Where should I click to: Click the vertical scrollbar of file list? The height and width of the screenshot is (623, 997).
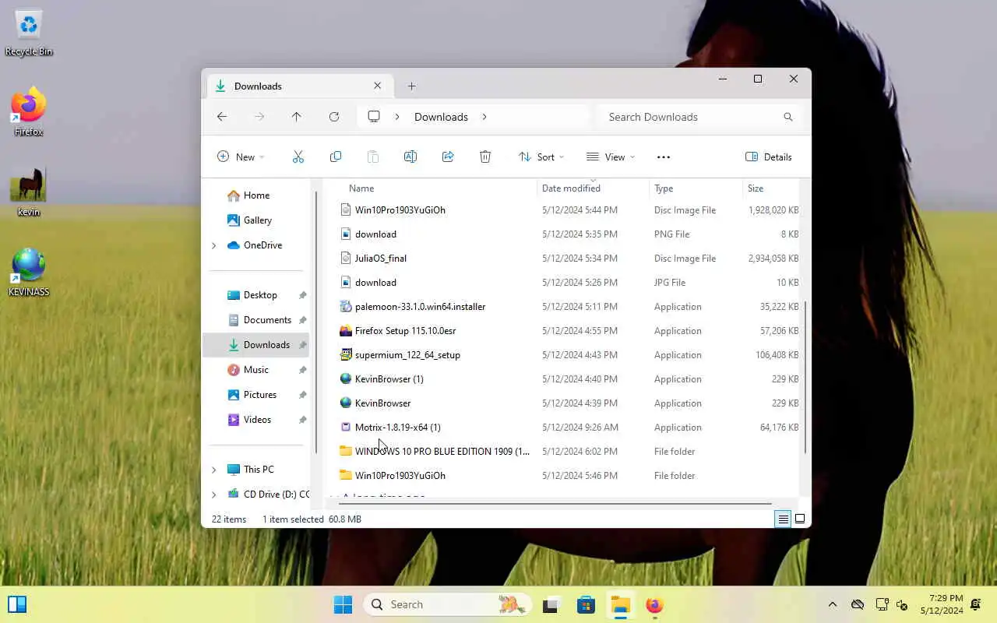click(x=805, y=378)
